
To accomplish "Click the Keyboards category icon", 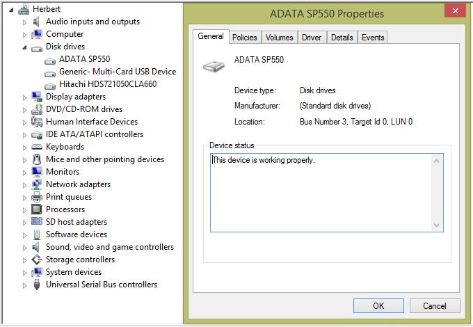I will click(x=37, y=147).
